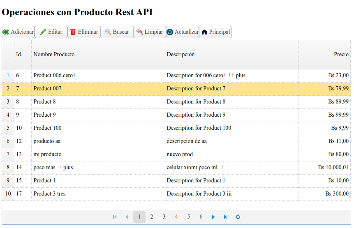Click price cell Bs 80,00

point(324,154)
